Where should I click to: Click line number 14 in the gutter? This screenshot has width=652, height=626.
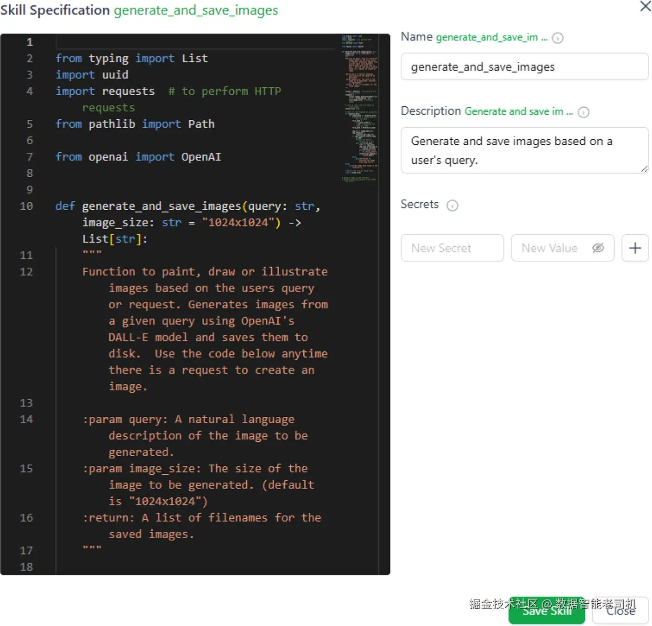pyautogui.click(x=26, y=419)
